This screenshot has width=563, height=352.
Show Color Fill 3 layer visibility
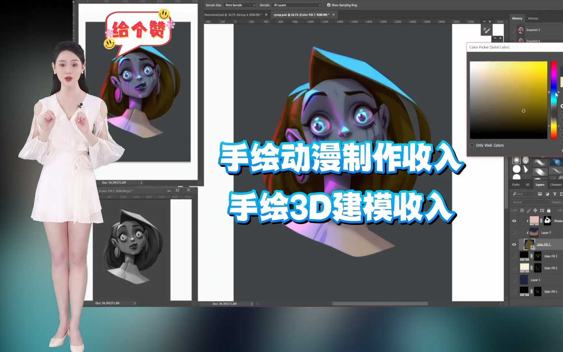pos(514,256)
